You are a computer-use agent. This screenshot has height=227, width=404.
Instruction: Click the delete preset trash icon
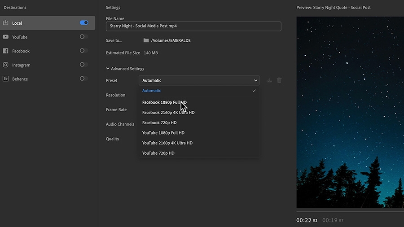click(x=279, y=80)
